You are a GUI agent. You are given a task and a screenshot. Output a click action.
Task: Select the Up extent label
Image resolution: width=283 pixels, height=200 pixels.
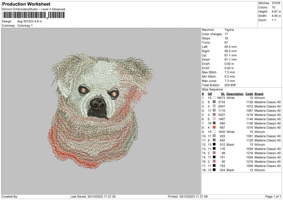pos(204,55)
